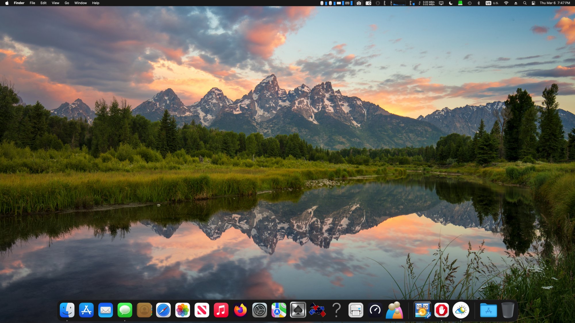Viewport: 575px width, 323px height.
Task: Expand the U.S. input source menu
Action: point(492,3)
